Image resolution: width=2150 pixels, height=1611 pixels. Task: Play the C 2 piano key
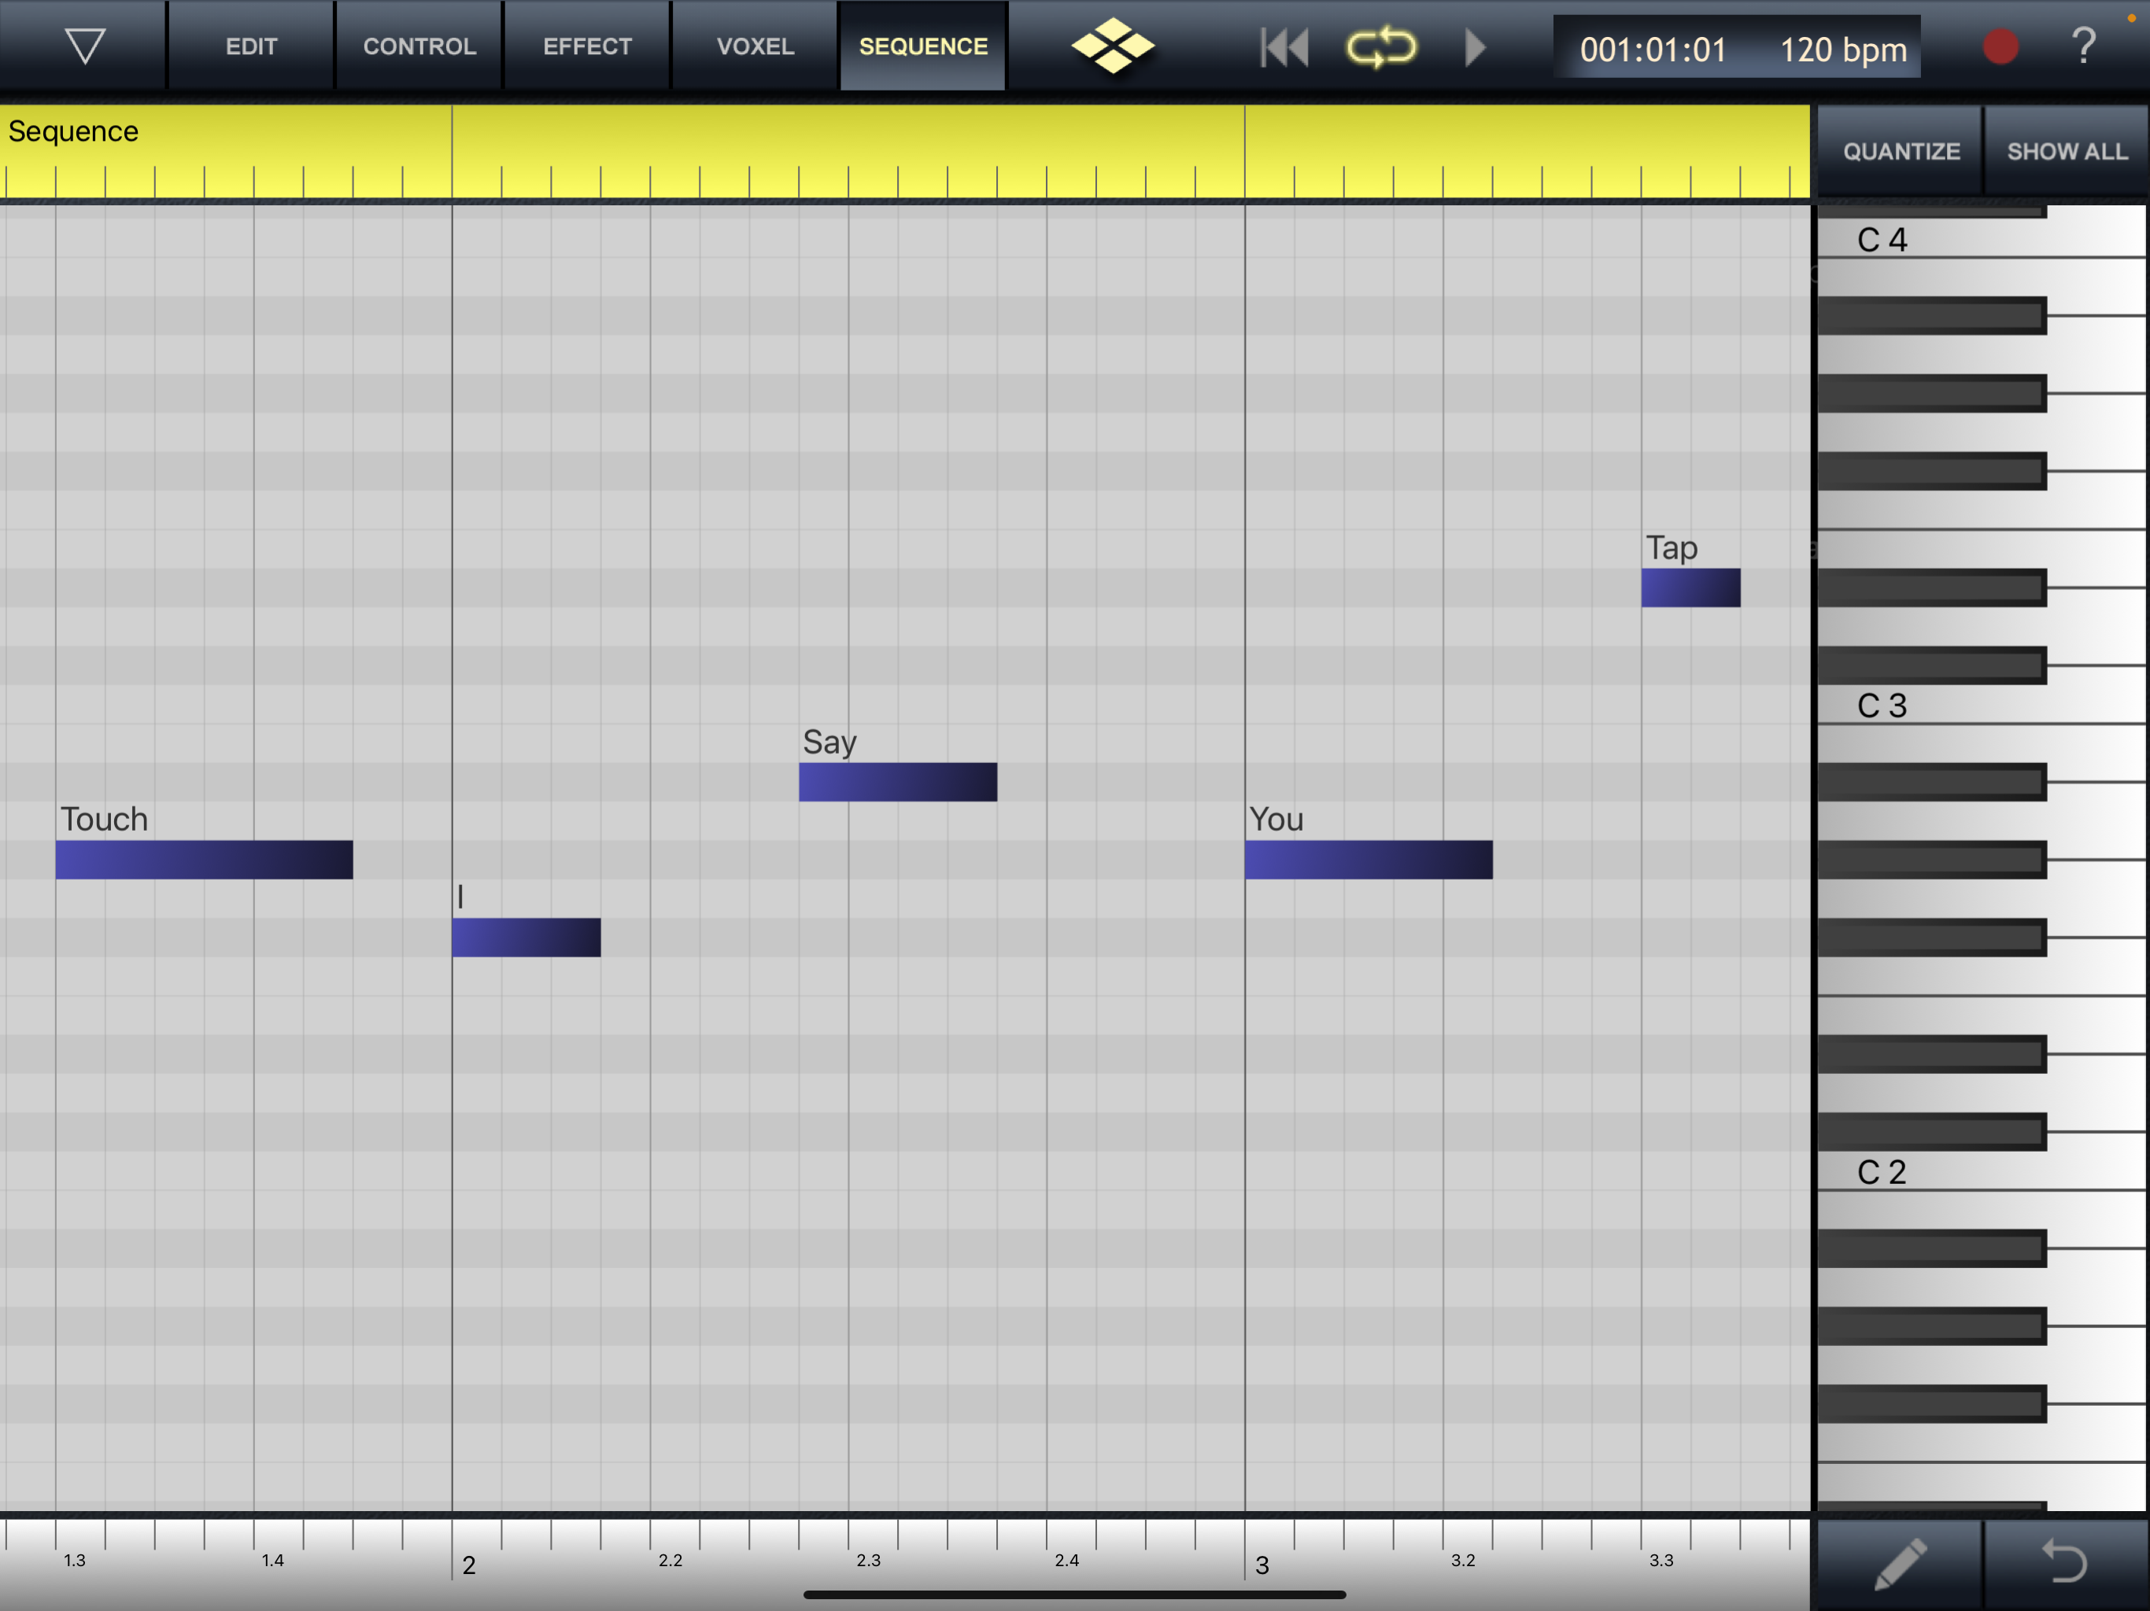click(1983, 1172)
